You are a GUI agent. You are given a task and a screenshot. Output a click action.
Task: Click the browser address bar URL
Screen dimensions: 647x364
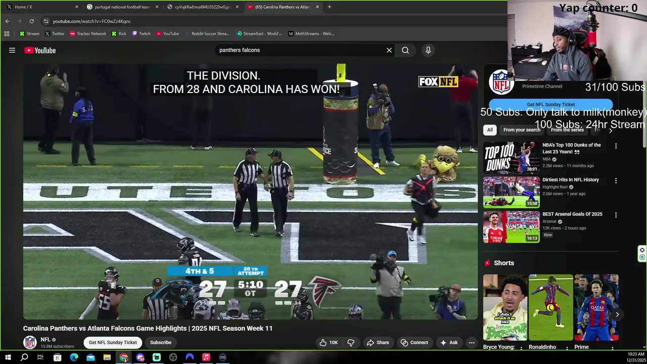pyautogui.click(x=91, y=21)
